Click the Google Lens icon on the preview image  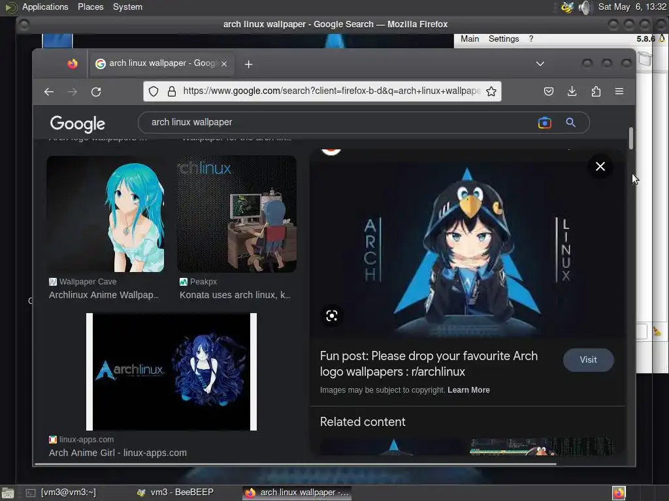coord(332,316)
